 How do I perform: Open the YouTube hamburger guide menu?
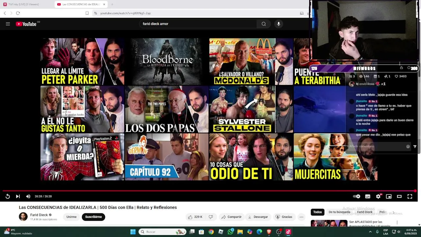click(x=8, y=24)
